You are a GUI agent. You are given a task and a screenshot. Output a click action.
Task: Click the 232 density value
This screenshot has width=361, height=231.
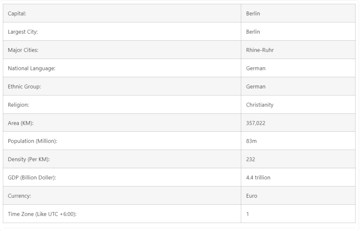[x=251, y=159]
